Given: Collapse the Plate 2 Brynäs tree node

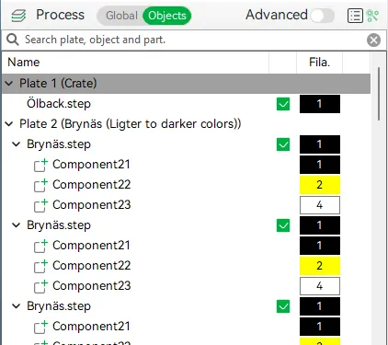Looking at the screenshot, I should tap(9, 124).
